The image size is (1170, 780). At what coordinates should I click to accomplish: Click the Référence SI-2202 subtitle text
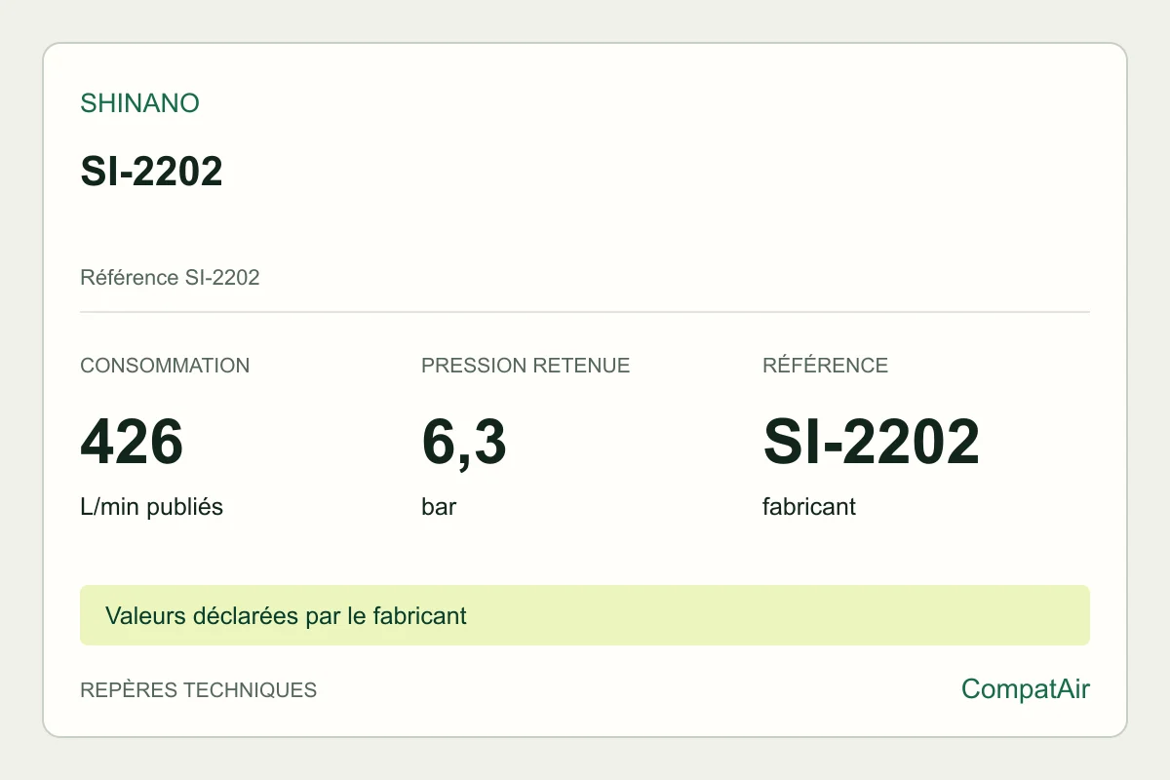tap(170, 278)
